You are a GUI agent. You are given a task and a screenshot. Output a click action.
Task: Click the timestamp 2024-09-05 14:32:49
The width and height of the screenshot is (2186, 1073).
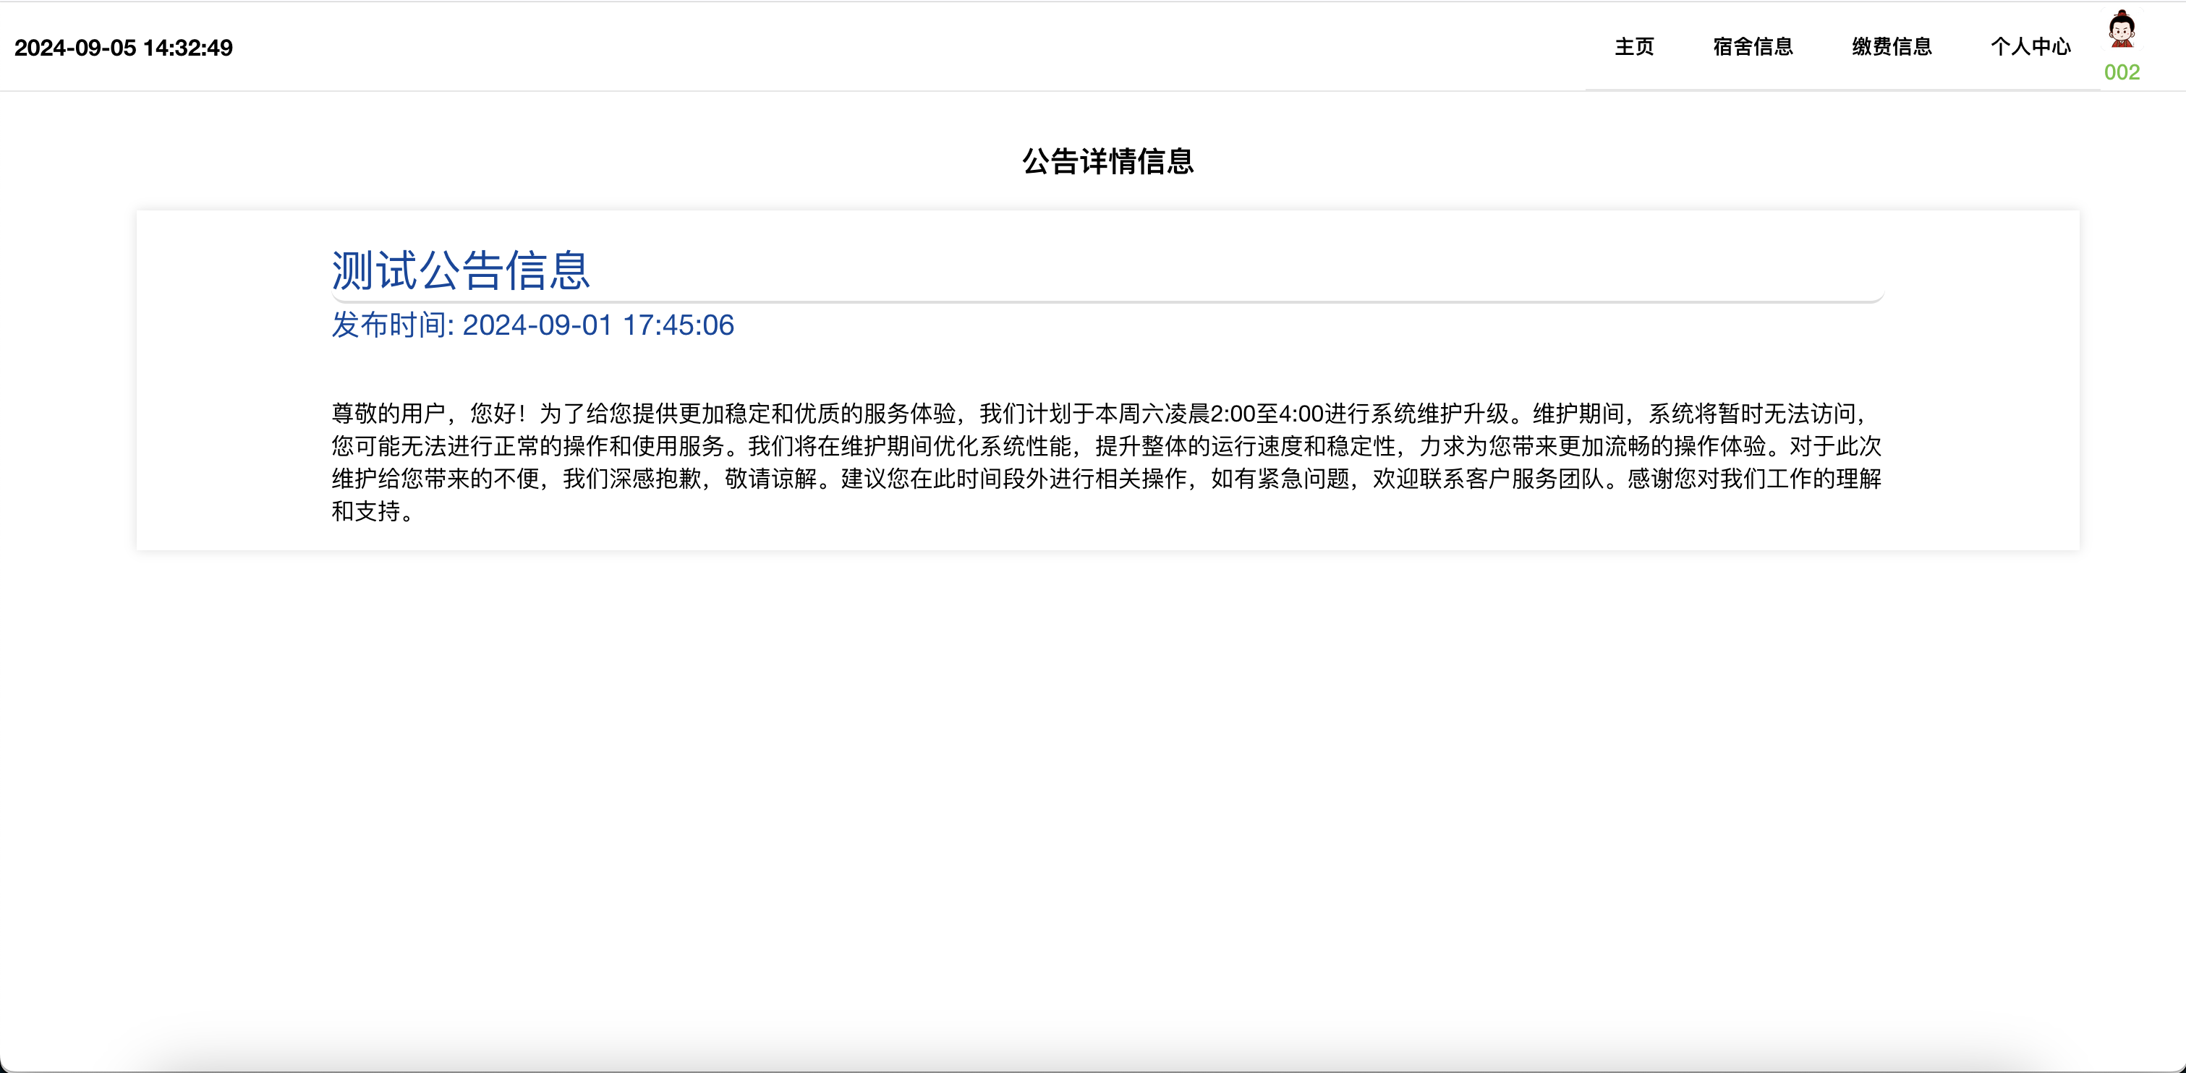(x=123, y=48)
